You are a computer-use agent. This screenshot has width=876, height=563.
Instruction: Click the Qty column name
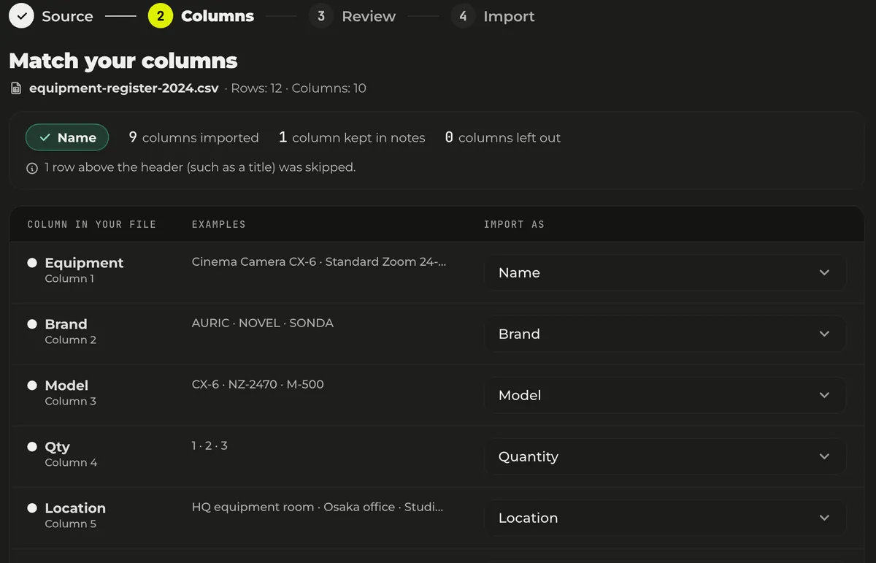coord(57,447)
